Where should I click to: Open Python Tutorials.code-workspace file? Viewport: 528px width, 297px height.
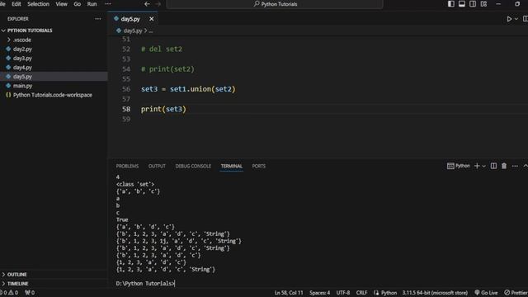53,95
